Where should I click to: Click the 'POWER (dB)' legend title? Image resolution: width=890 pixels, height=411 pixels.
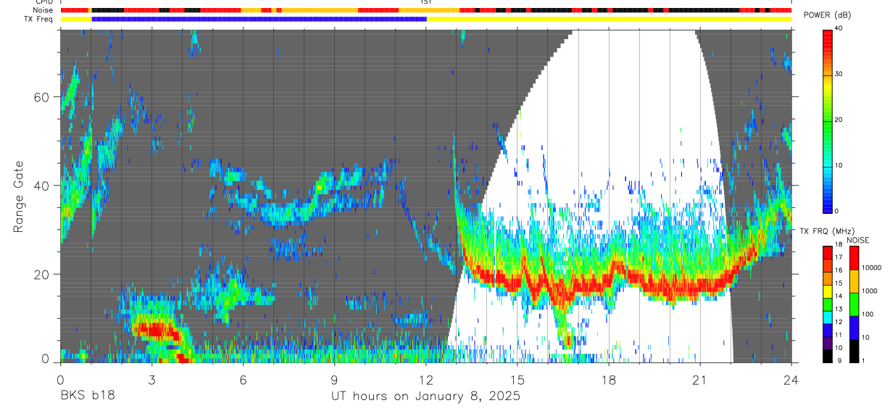[827, 15]
